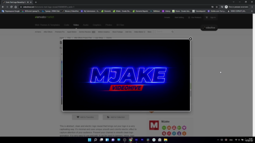Click the browser forward arrow
The image size is (255, 143).
click(x=7, y=7)
